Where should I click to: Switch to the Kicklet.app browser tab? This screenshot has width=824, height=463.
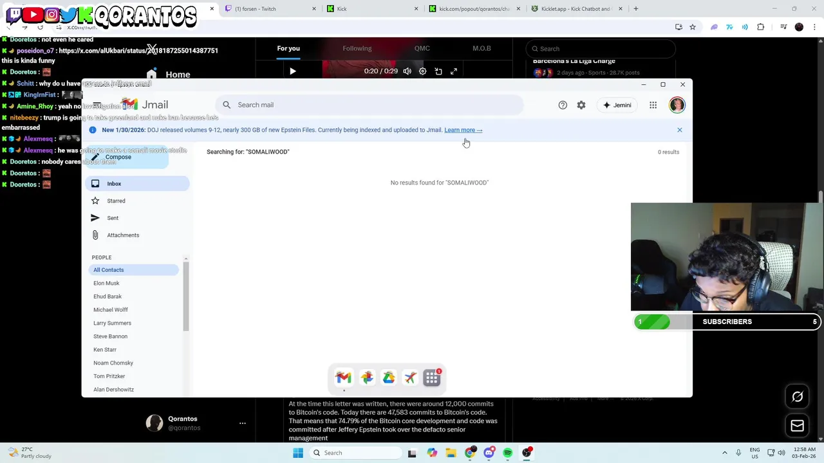click(x=576, y=9)
